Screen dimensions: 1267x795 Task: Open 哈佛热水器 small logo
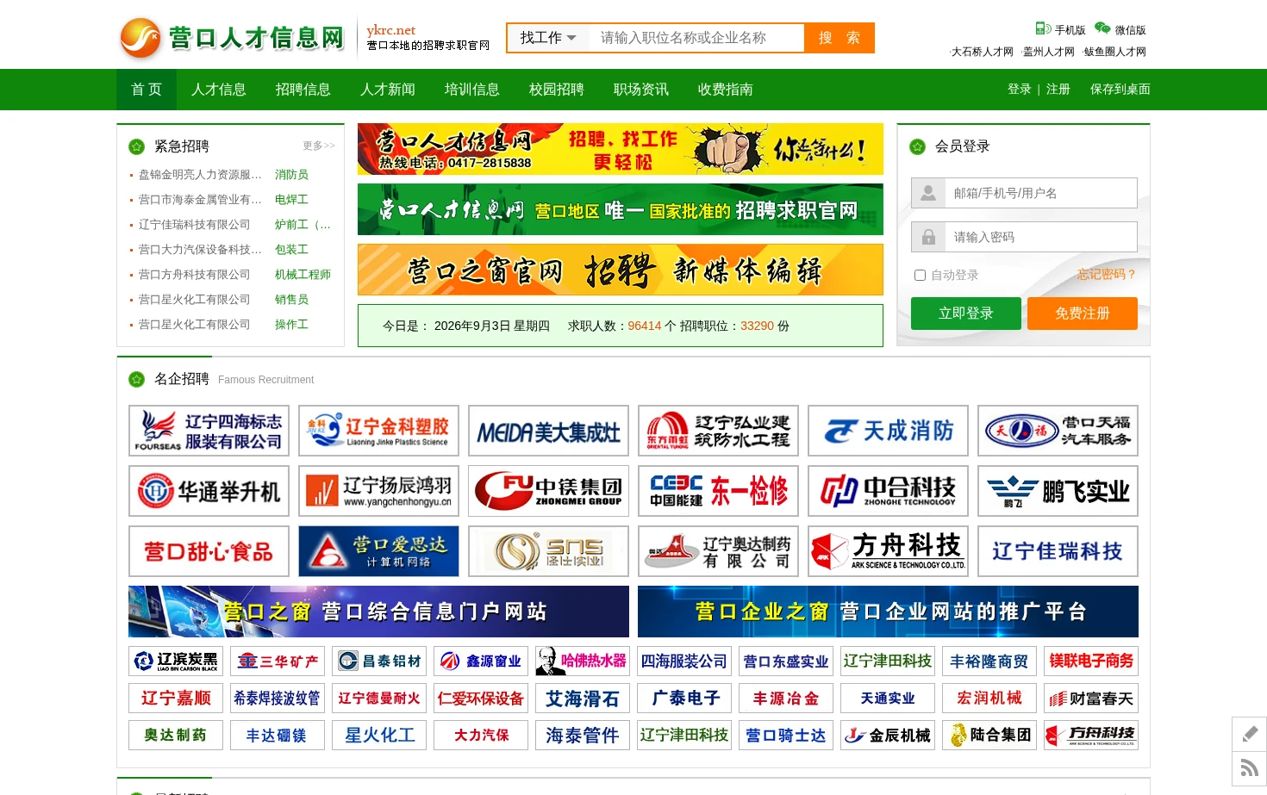pyautogui.click(x=583, y=661)
